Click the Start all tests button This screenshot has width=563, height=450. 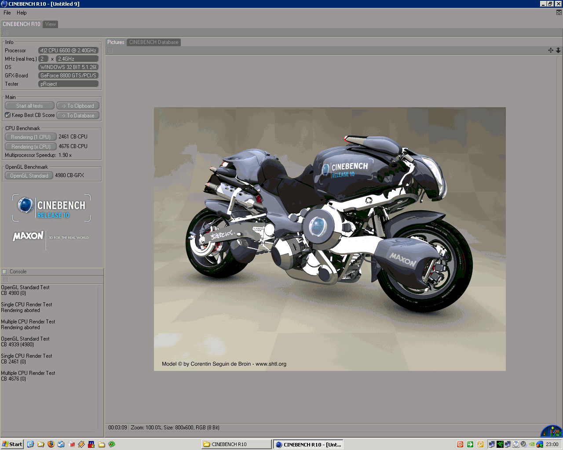pyautogui.click(x=29, y=106)
